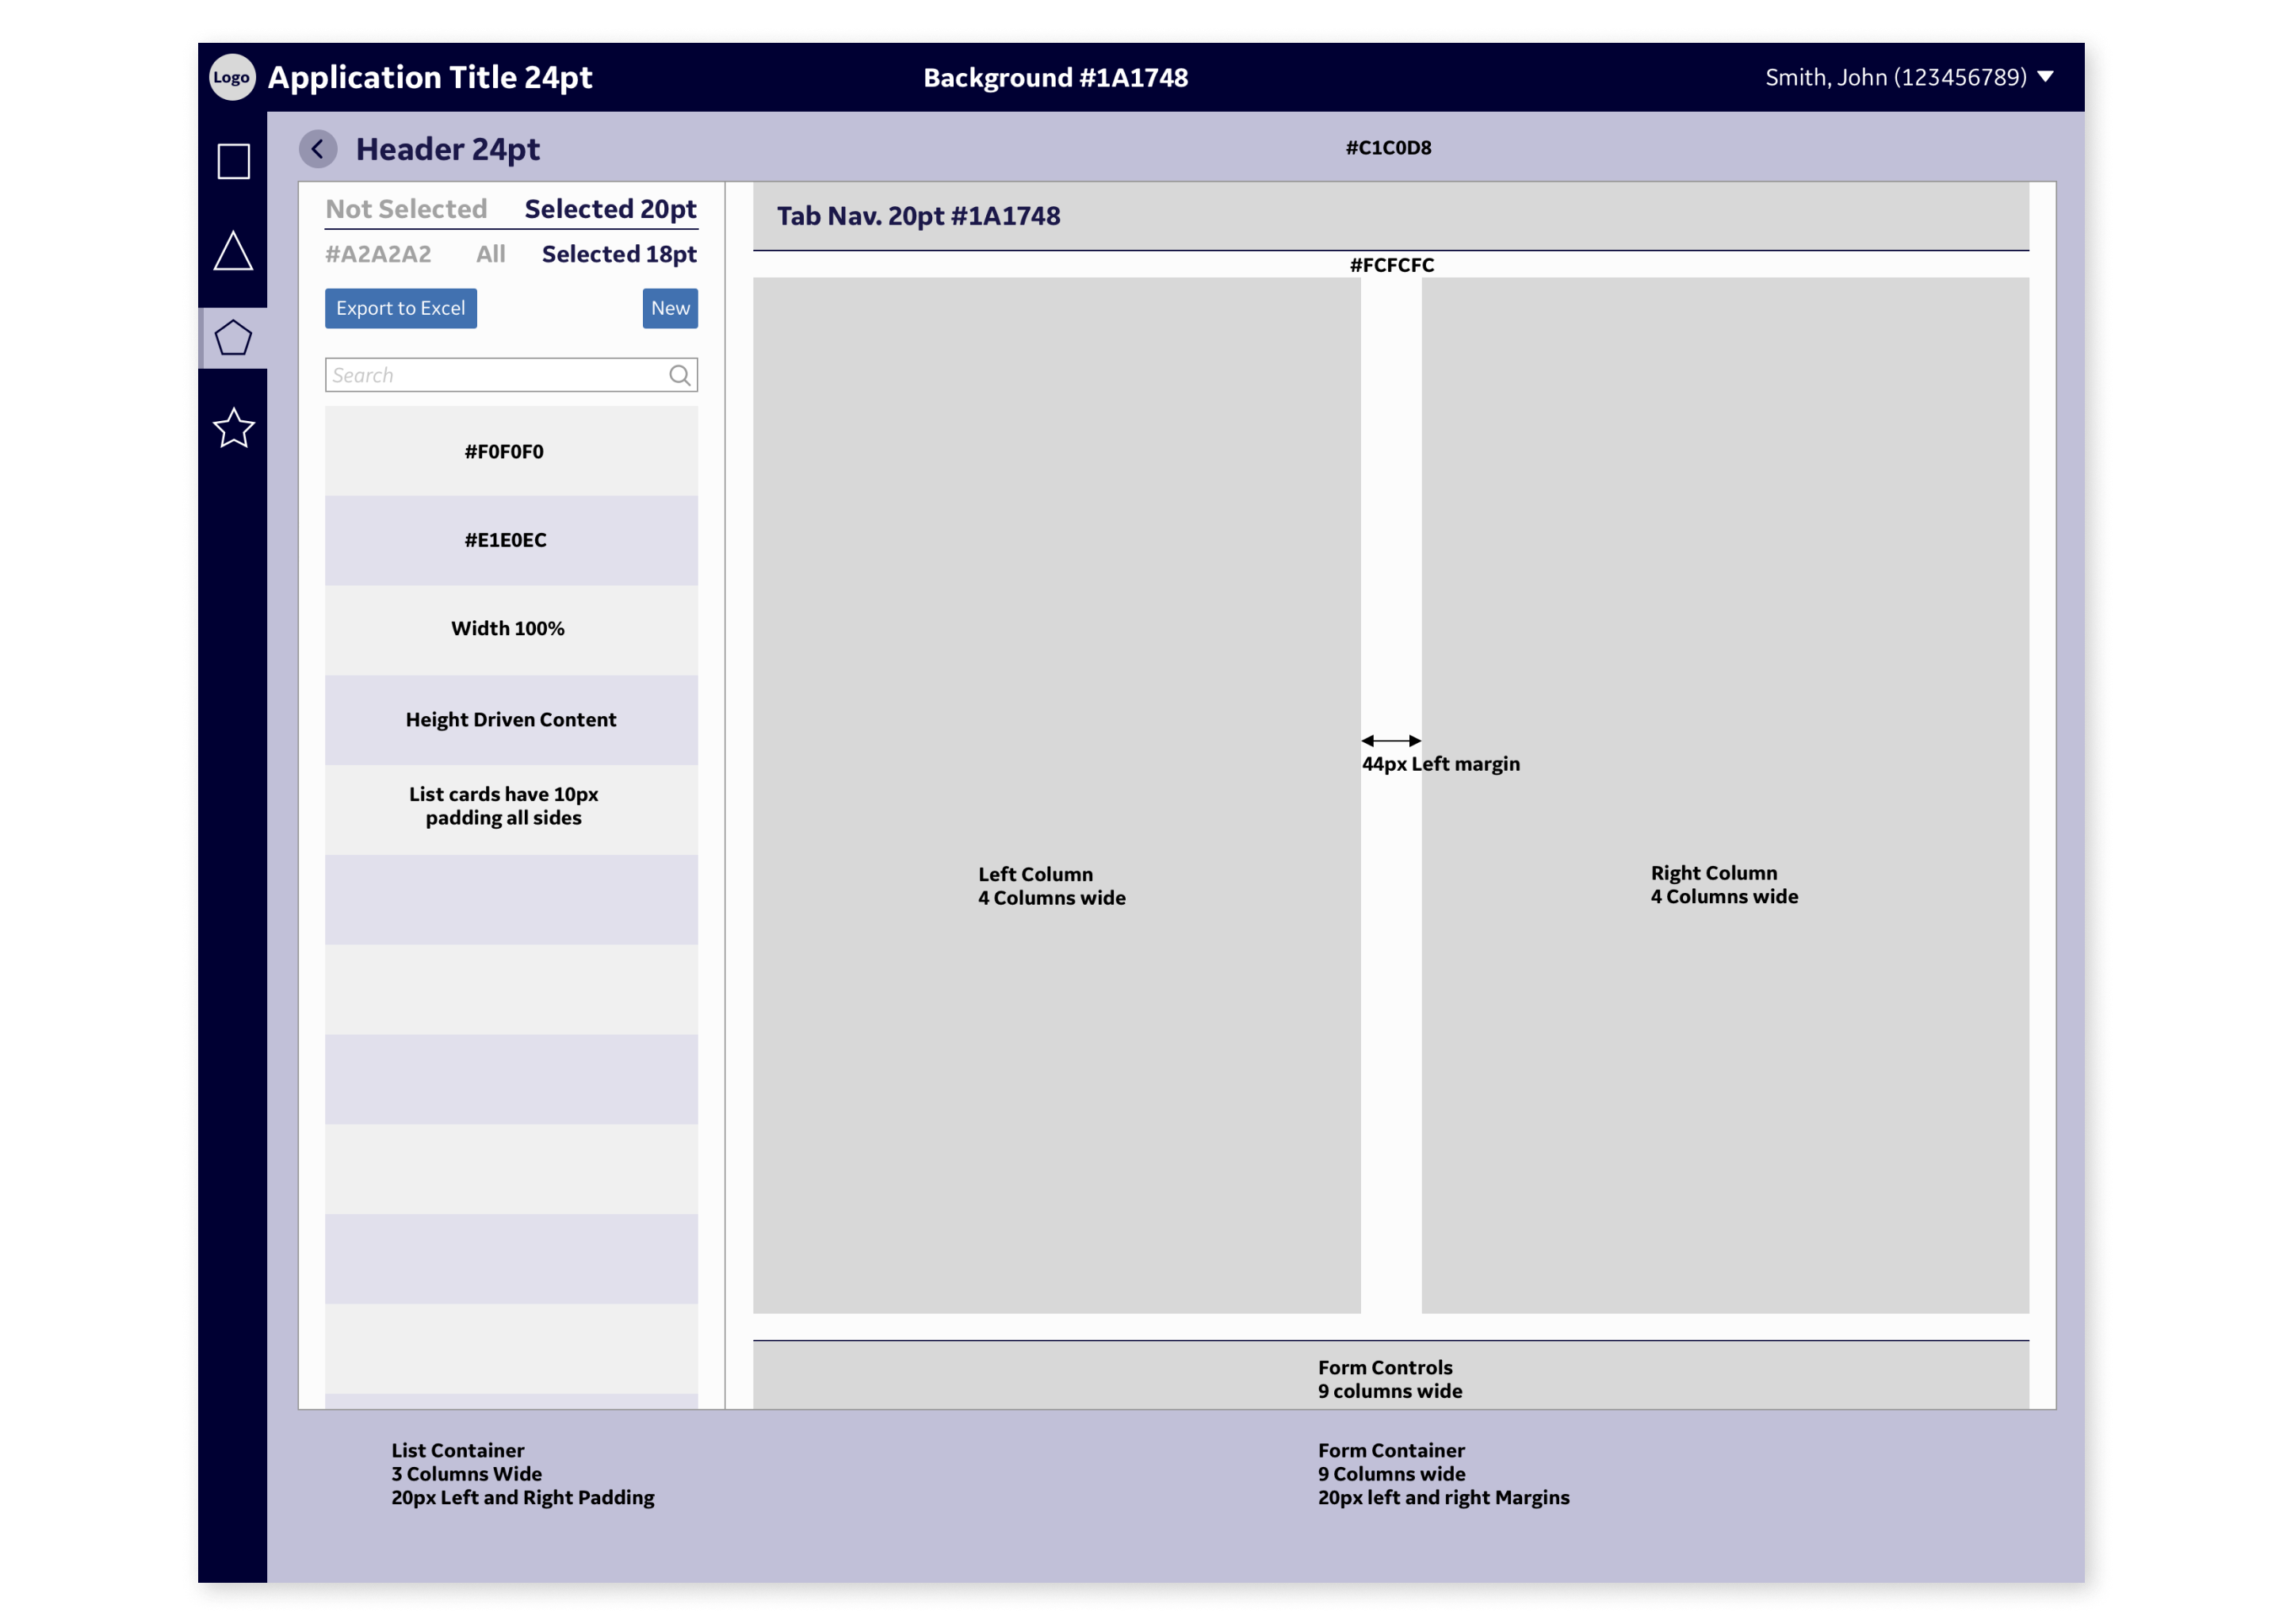
Task: Go back using the header back chevron
Action: 318,149
